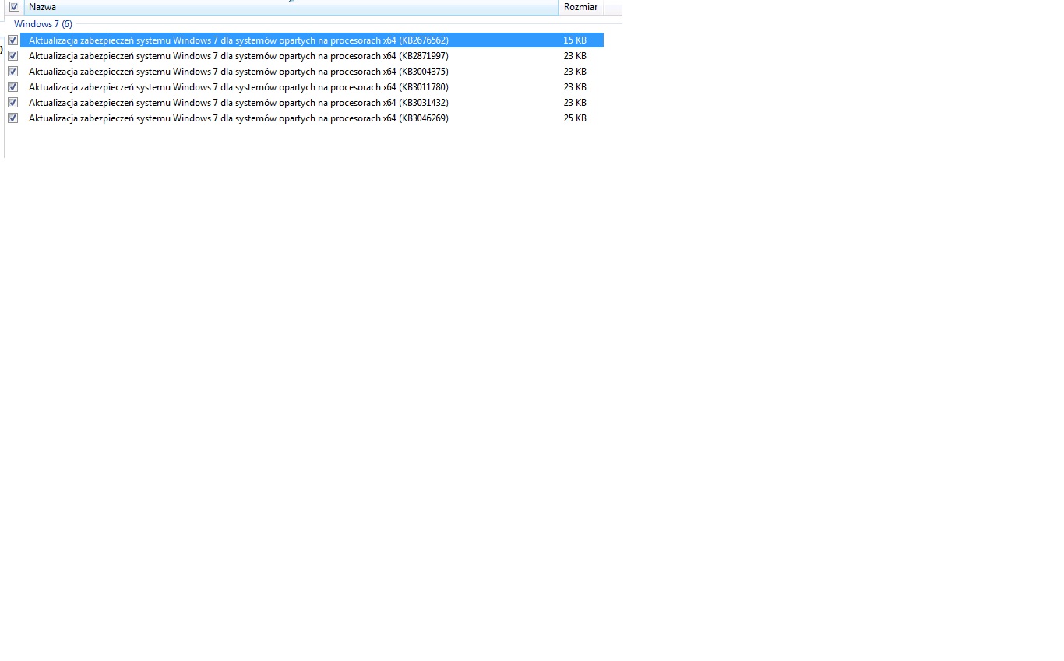Viewport: 1064px width, 661px height.
Task: Sort by the Nazwa column header
Action: [x=291, y=7]
